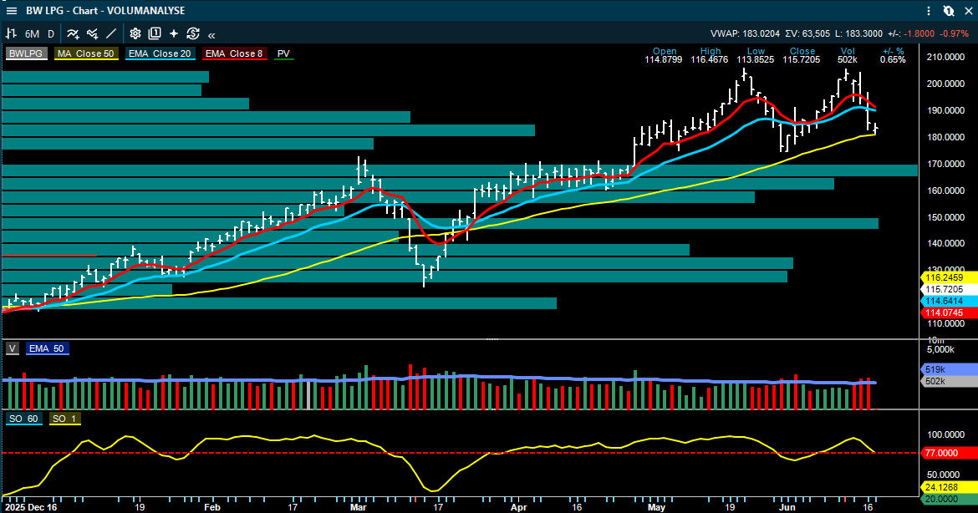This screenshot has width=978, height=513.
Task: Select the EMA Close 8 legend tag
Action: [x=234, y=53]
